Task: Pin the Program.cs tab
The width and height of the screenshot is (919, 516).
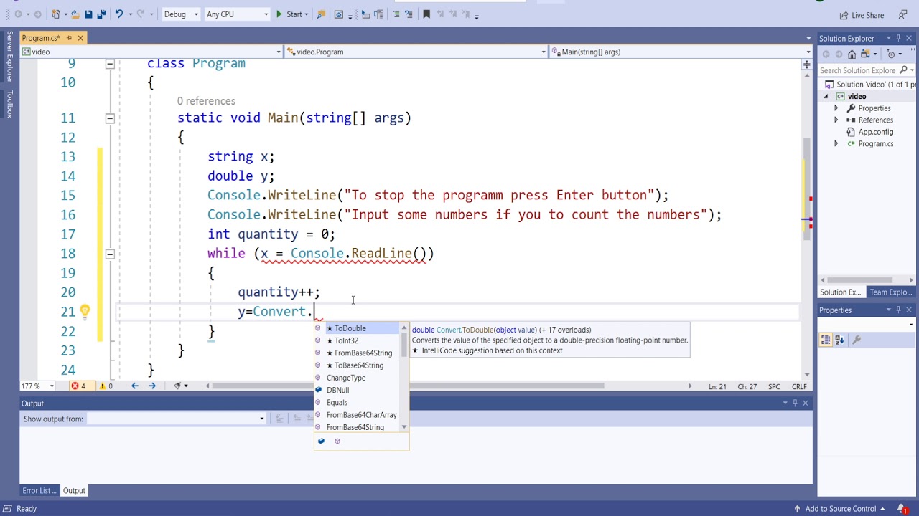Action: click(x=70, y=38)
